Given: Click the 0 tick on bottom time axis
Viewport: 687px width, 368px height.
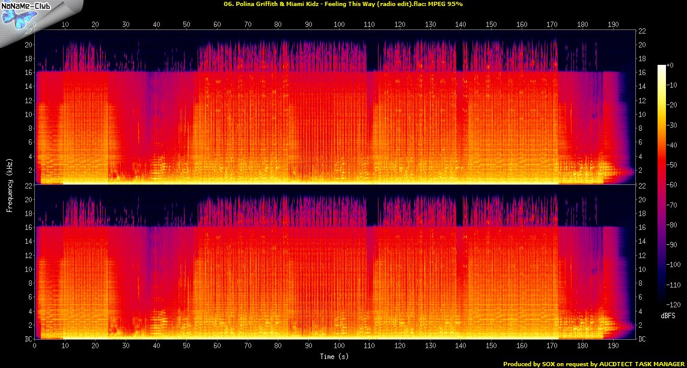Looking at the screenshot, I should point(35,347).
